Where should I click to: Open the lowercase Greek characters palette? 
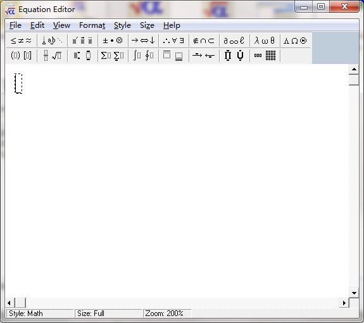click(265, 41)
